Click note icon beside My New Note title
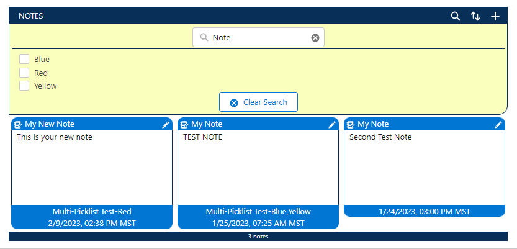 (18, 125)
